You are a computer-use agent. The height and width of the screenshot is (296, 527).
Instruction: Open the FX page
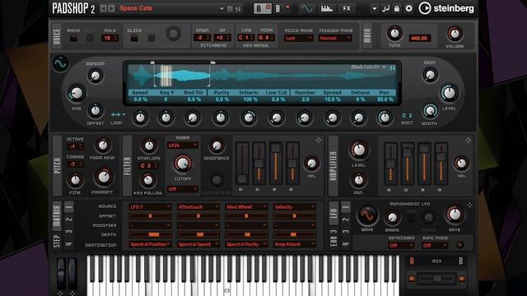pyautogui.click(x=347, y=9)
